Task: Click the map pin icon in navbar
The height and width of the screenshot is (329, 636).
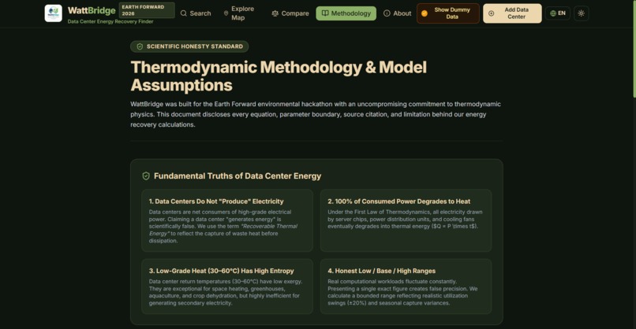Action: point(226,13)
